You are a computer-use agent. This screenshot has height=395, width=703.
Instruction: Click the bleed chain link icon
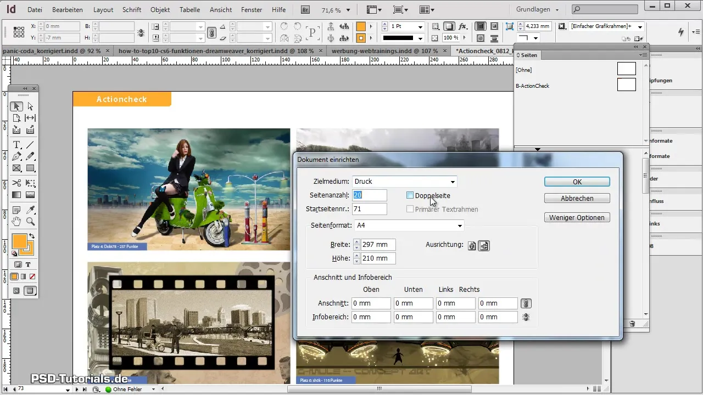pyautogui.click(x=526, y=303)
